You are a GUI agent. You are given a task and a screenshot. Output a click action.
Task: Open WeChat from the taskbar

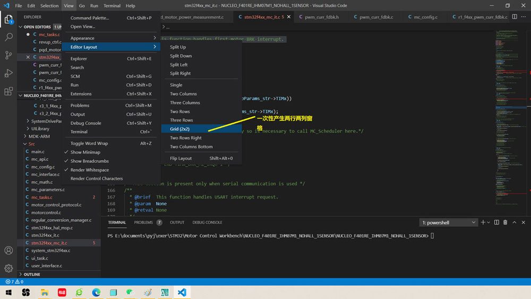point(131,293)
